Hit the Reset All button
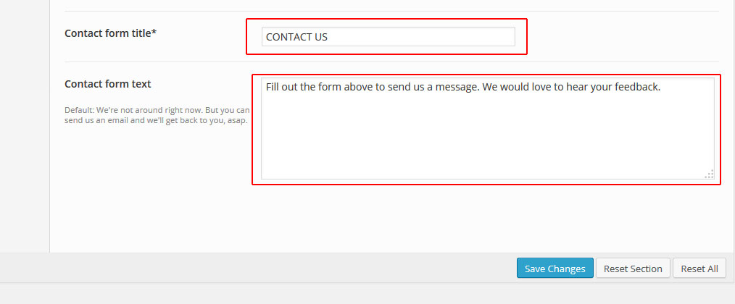735x304 pixels. click(699, 269)
